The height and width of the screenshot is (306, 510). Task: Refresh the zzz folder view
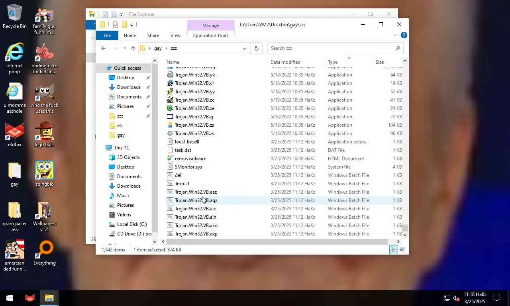click(x=256, y=48)
